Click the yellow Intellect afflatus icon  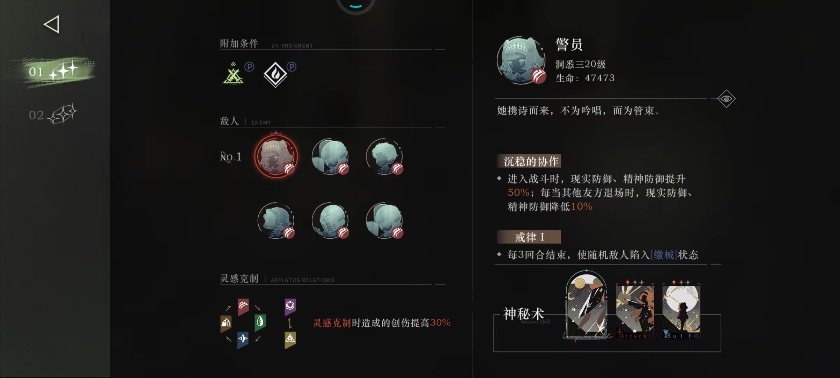(x=290, y=339)
